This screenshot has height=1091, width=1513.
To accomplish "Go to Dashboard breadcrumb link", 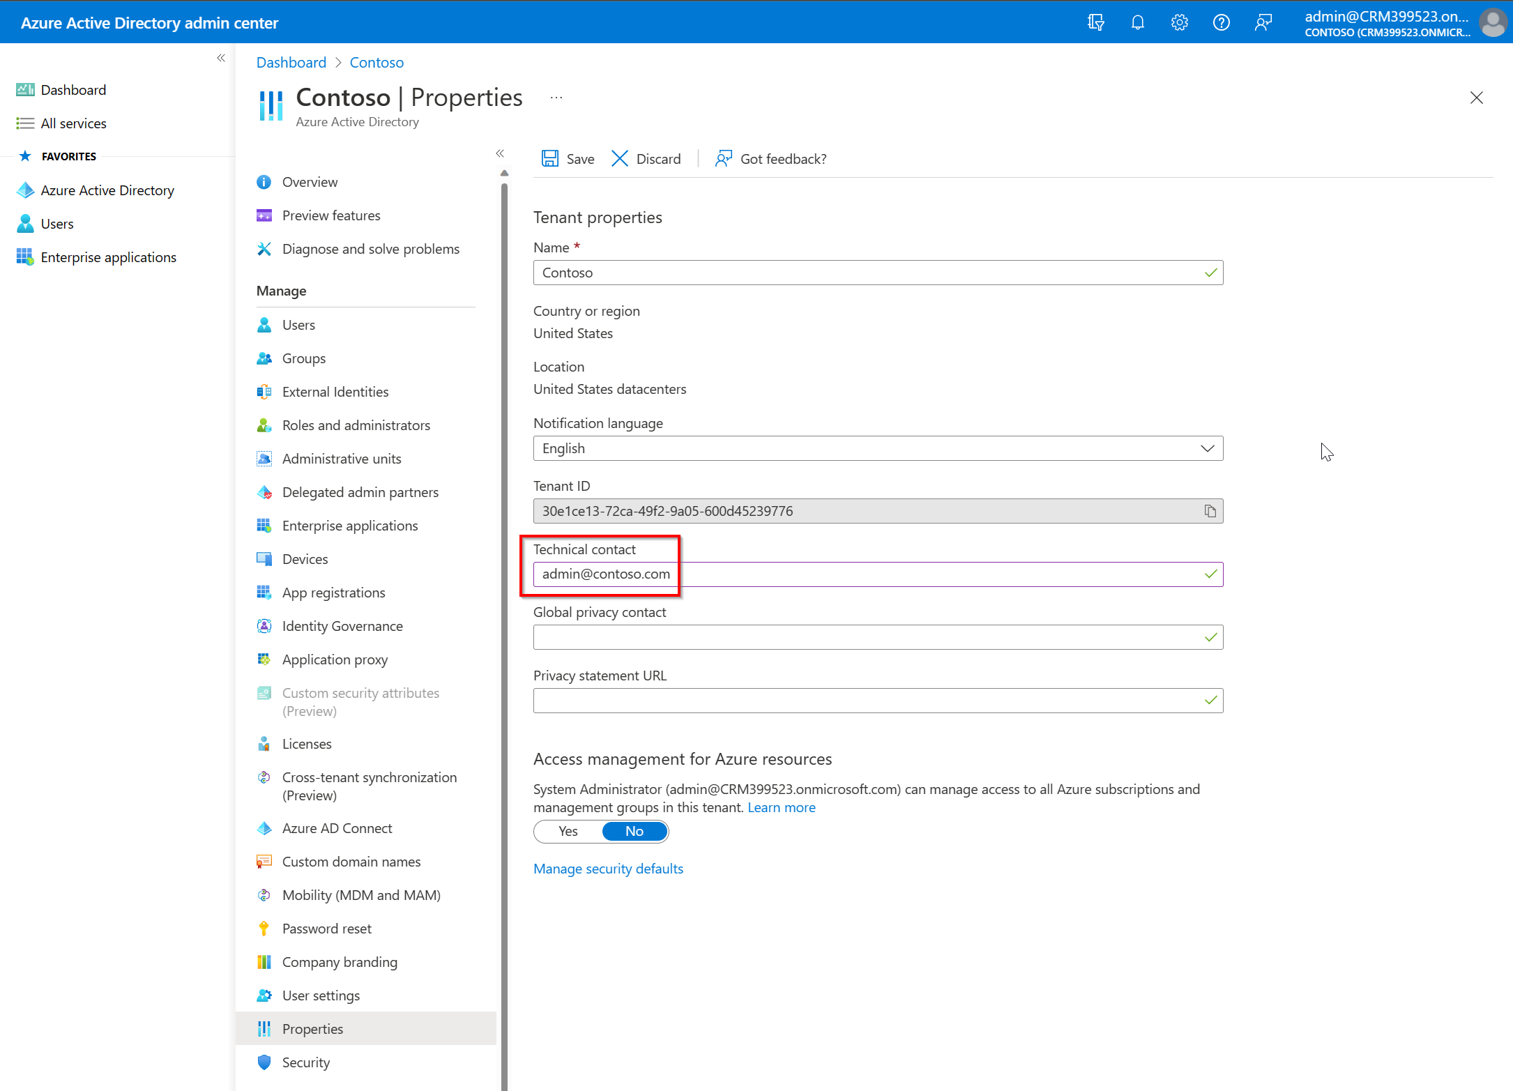I will (x=291, y=63).
